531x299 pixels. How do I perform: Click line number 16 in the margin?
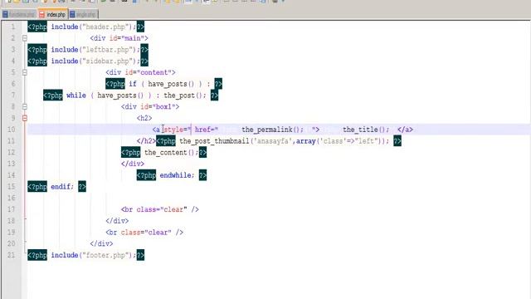coord(11,198)
